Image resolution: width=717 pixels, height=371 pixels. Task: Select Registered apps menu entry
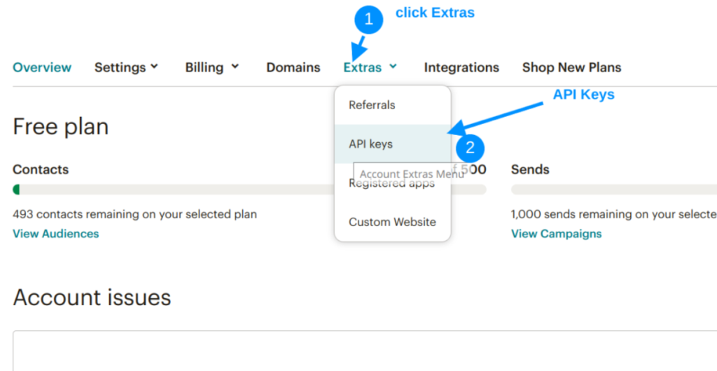pyautogui.click(x=391, y=184)
